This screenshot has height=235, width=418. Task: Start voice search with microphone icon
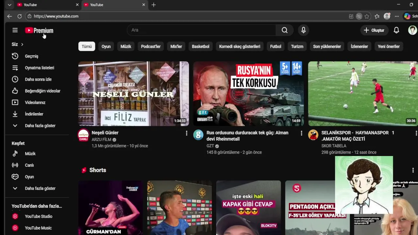coord(303,30)
